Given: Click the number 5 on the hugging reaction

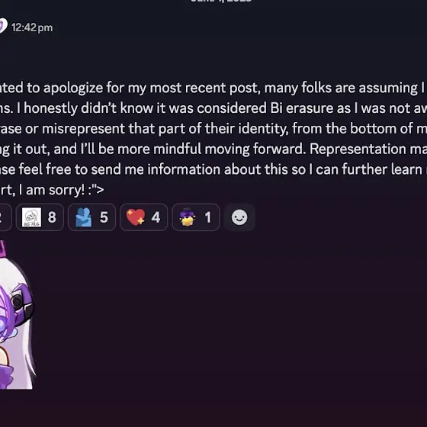Looking at the screenshot, I should coord(104,217).
